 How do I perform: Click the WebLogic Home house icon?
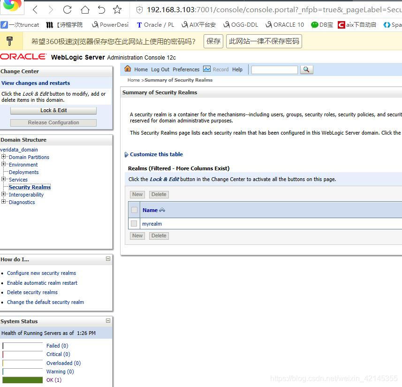coord(128,69)
